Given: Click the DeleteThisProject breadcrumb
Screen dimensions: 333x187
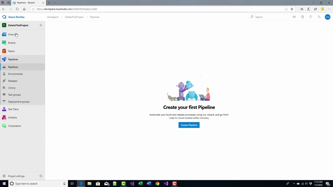Looking at the screenshot, I should 74,17.
